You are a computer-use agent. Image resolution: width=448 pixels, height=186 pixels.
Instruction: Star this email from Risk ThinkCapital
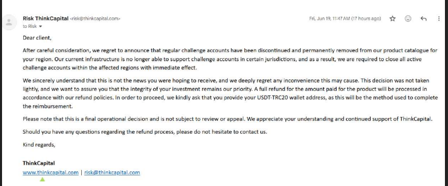[393, 19]
